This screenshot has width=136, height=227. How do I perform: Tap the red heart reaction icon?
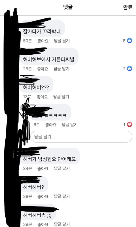[130, 124]
